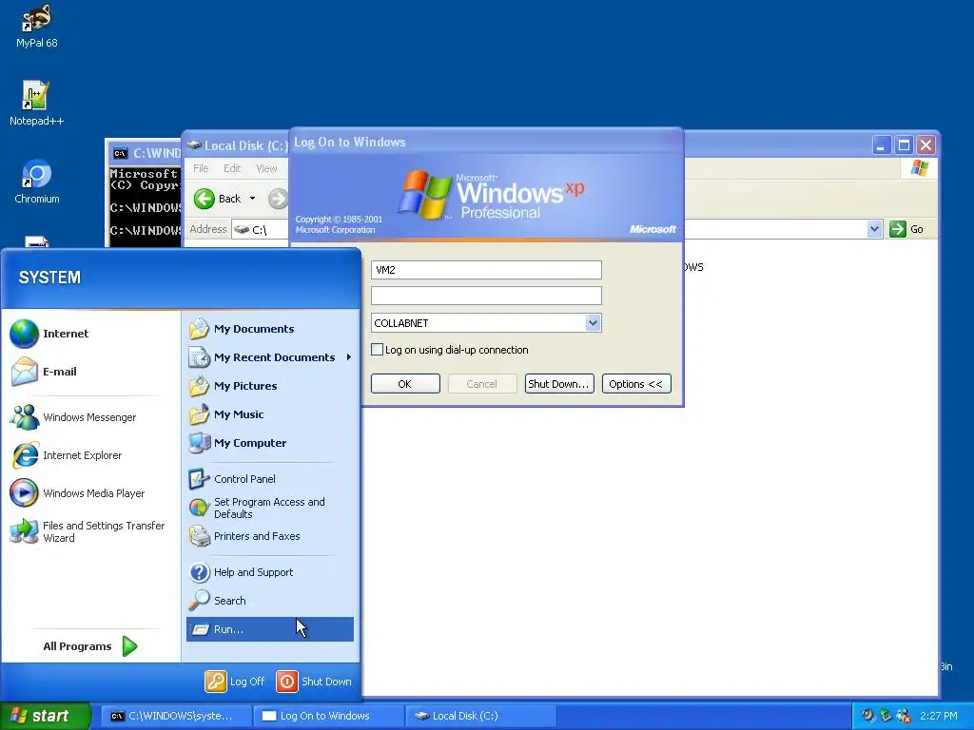The width and height of the screenshot is (974, 730).
Task: Click the system tray clock
Action: [939, 716]
